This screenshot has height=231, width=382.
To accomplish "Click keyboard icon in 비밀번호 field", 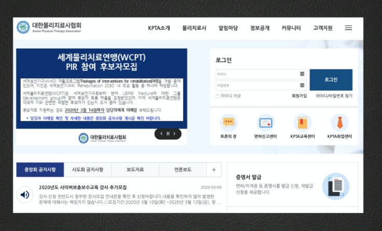I will [302, 85].
